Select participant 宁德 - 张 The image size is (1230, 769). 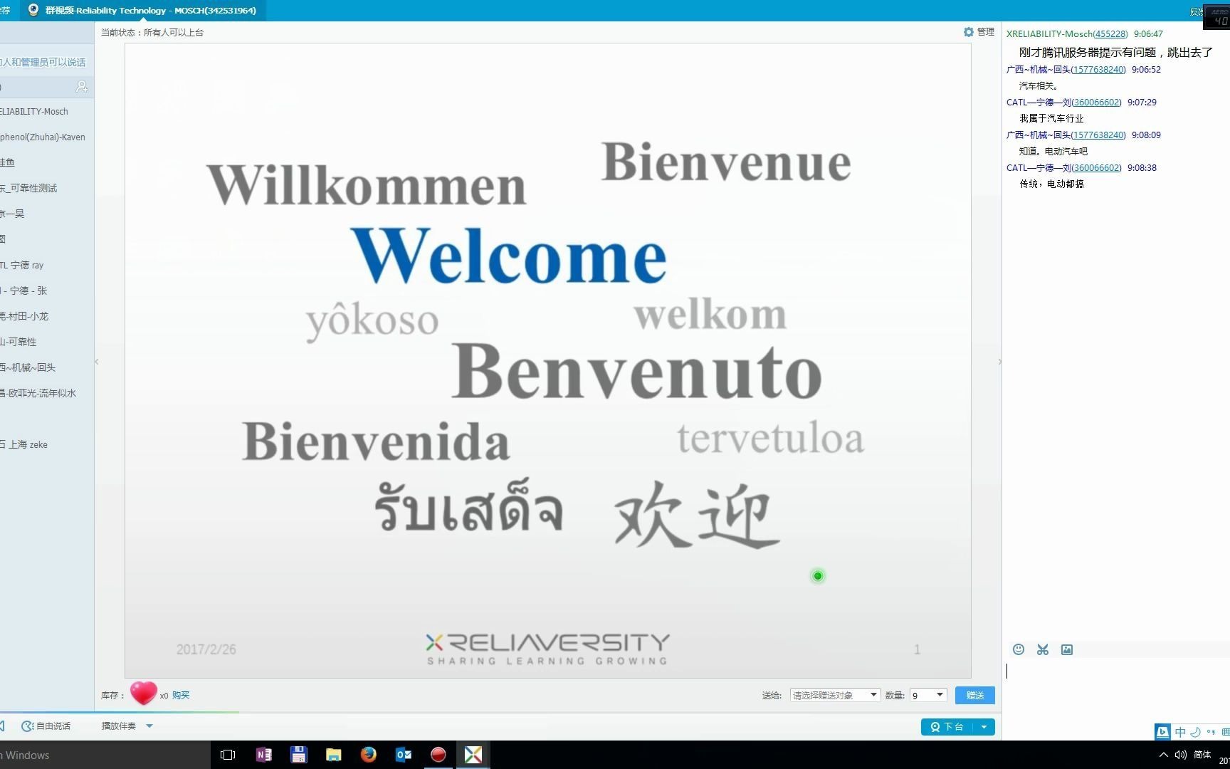(47, 291)
